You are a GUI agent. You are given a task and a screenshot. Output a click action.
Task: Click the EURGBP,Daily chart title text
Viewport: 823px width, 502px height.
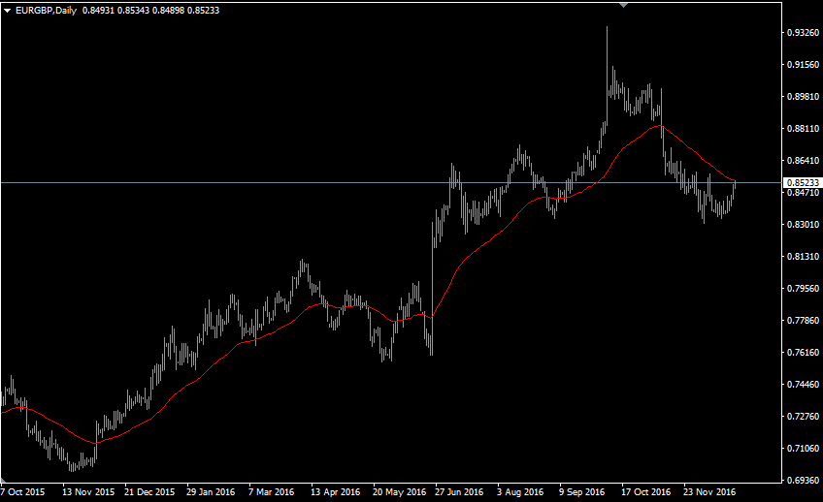[47, 11]
